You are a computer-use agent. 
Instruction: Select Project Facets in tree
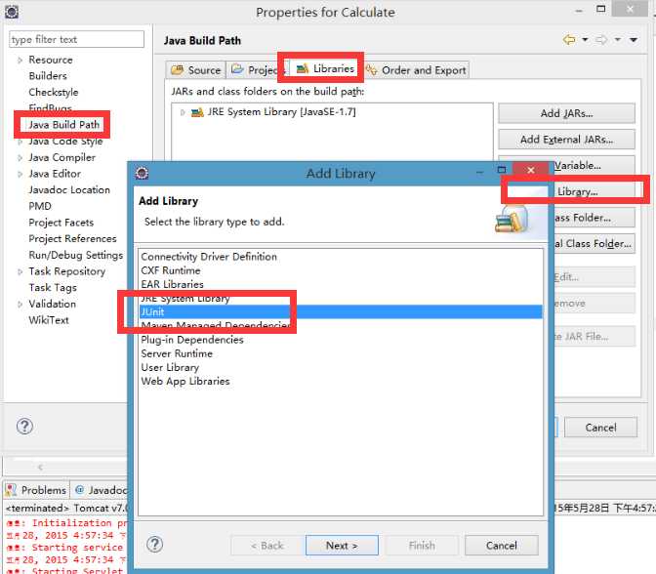(61, 223)
